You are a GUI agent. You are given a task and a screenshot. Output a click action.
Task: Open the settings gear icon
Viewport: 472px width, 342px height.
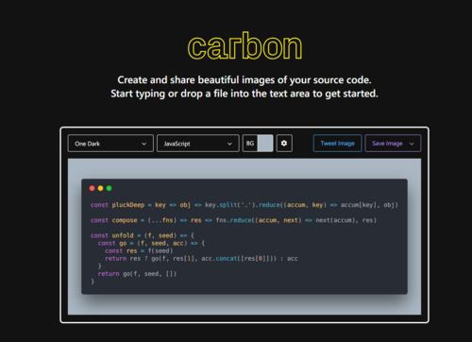click(x=284, y=144)
